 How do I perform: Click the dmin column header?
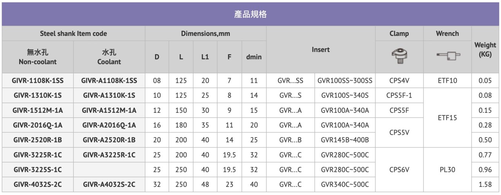point(254,57)
